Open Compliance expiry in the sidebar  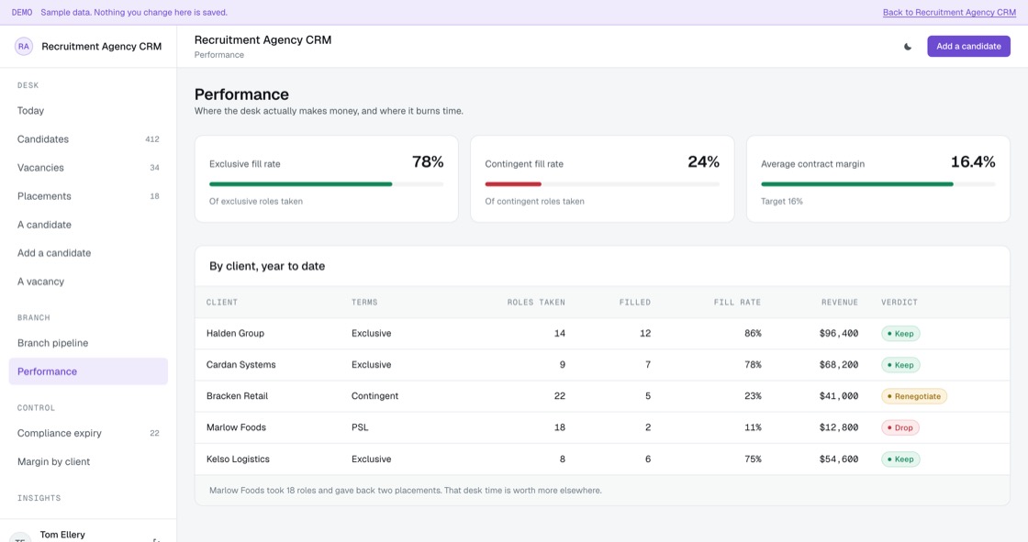(88, 433)
